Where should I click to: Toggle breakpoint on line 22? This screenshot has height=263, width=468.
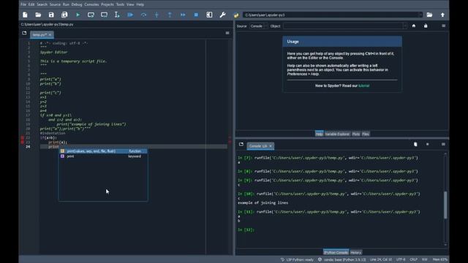point(23,138)
